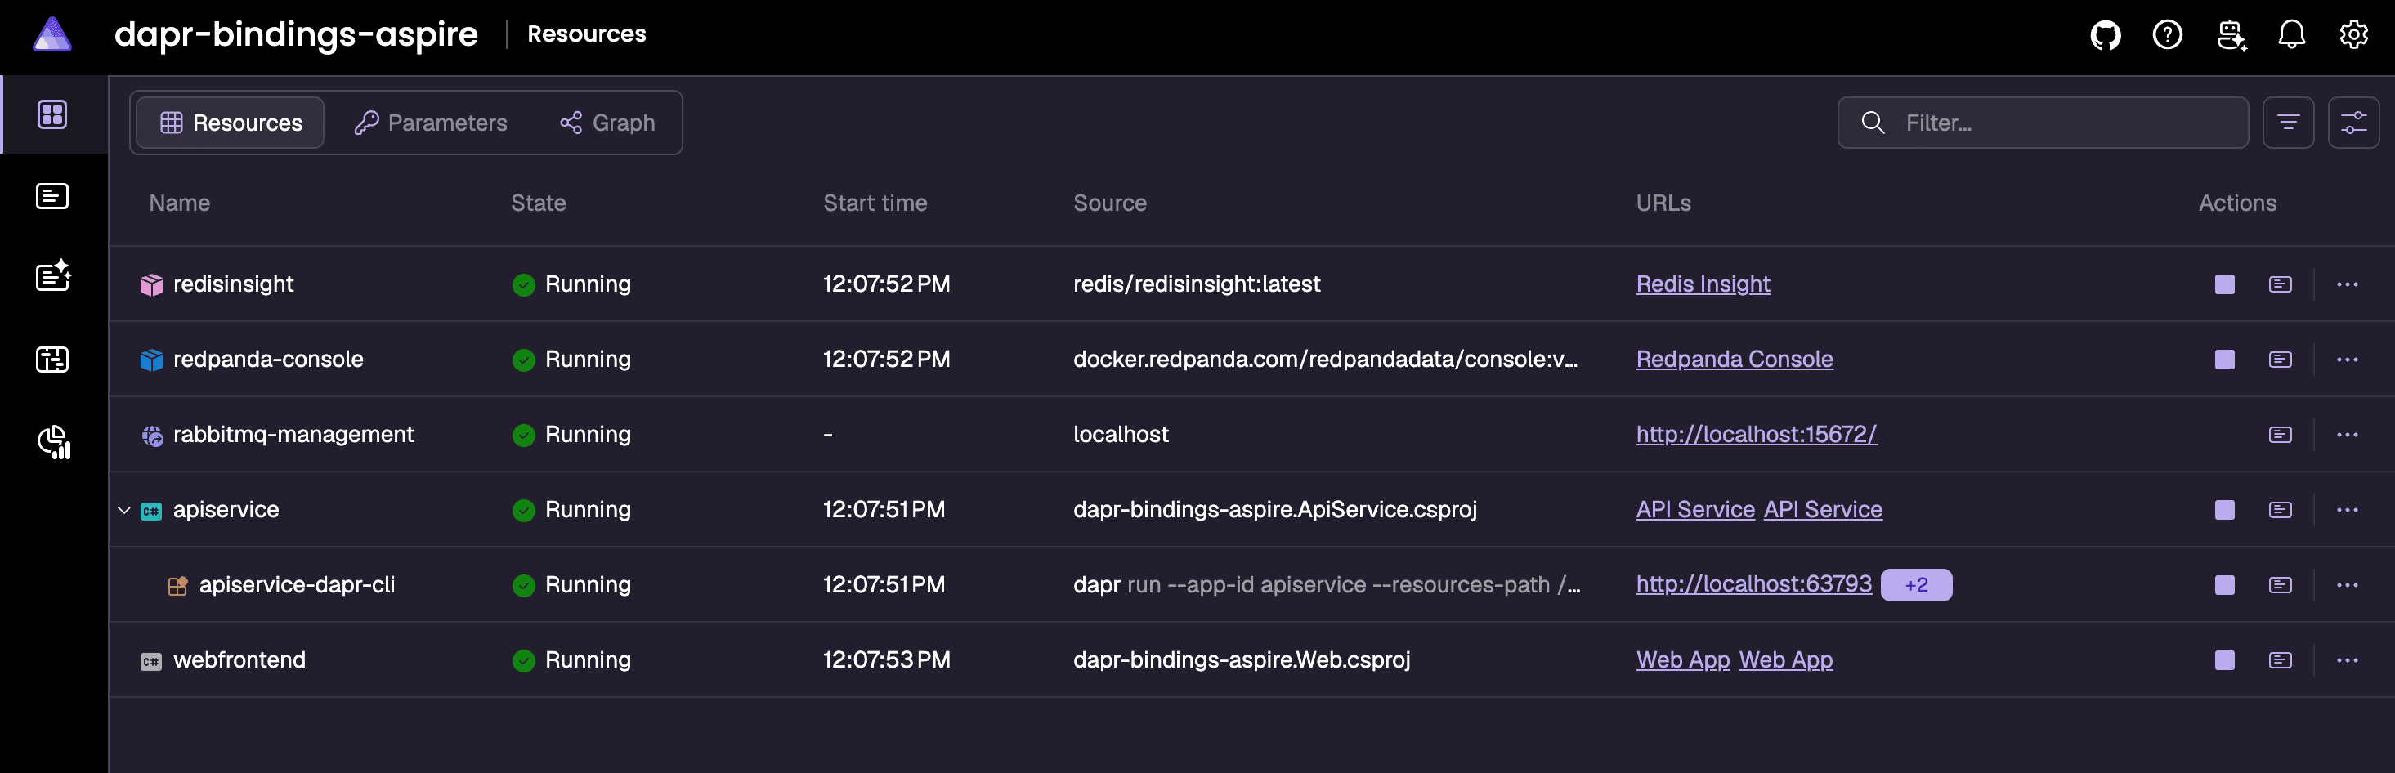Open the Help icon
The width and height of the screenshot is (2395, 773).
tap(2167, 35)
